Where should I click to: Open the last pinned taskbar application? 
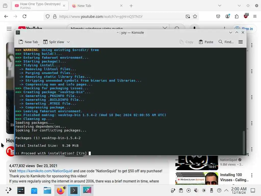[x=87, y=190]
